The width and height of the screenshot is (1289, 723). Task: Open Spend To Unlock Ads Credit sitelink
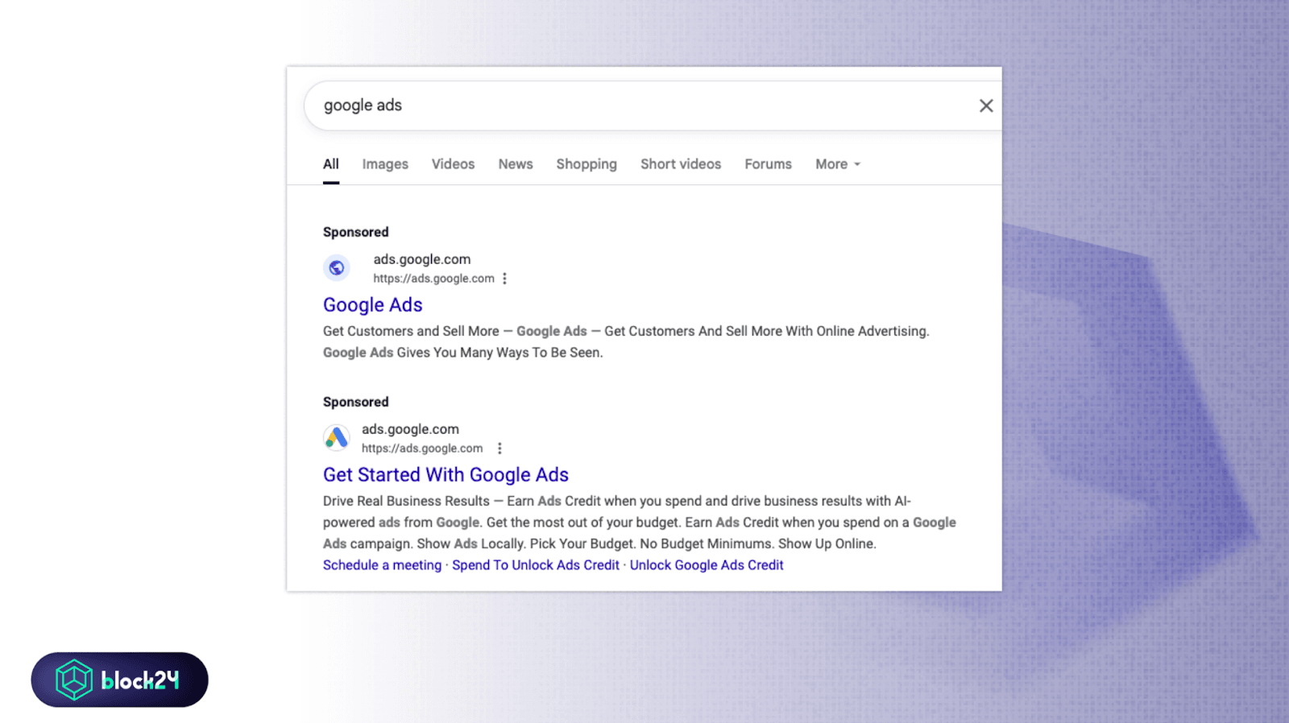(x=536, y=565)
